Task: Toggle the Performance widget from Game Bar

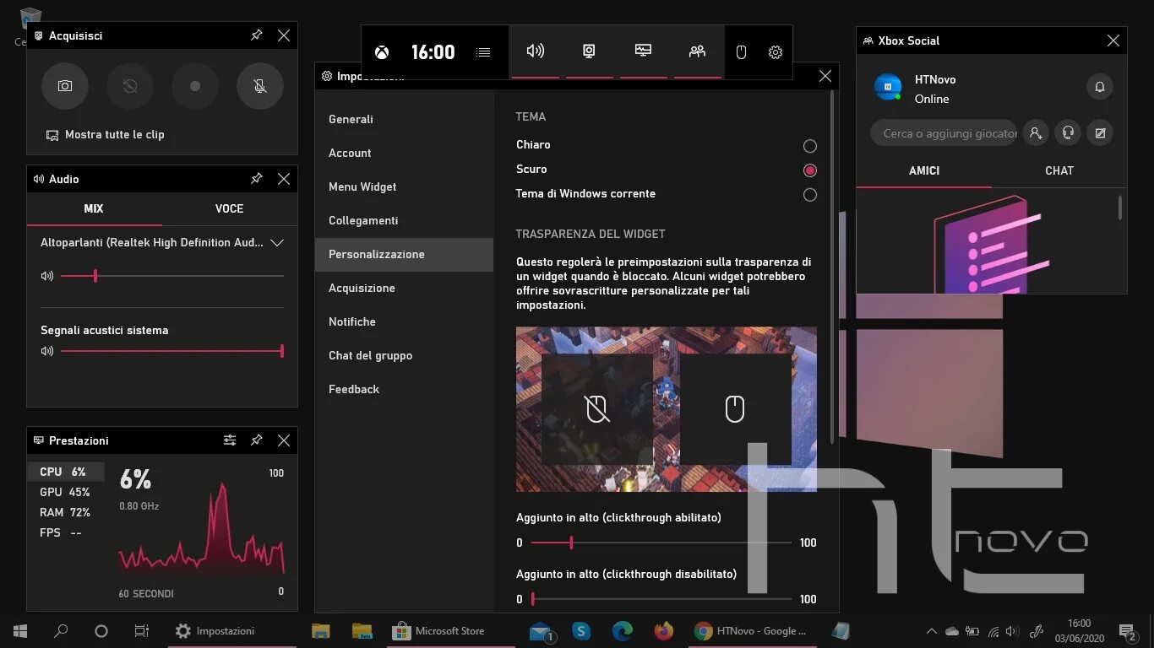Action: [644, 51]
